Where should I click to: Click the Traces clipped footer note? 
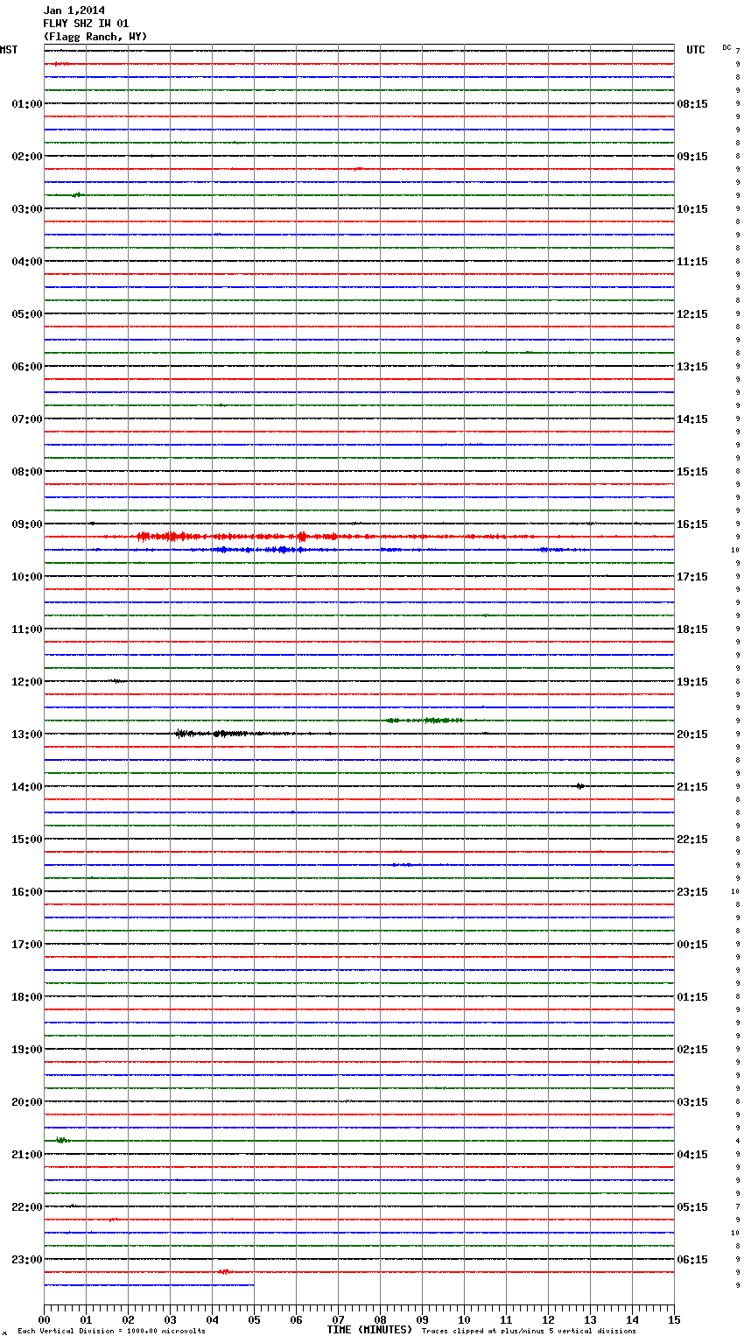click(x=529, y=1332)
